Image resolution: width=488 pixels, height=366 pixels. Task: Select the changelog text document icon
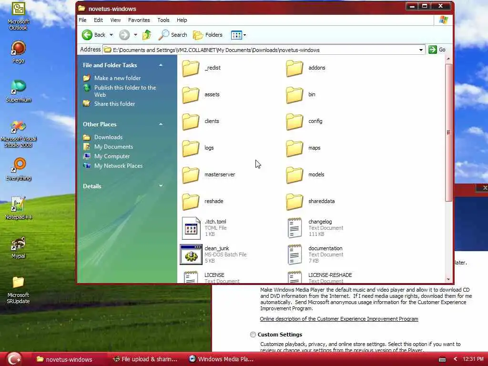[x=295, y=228]
